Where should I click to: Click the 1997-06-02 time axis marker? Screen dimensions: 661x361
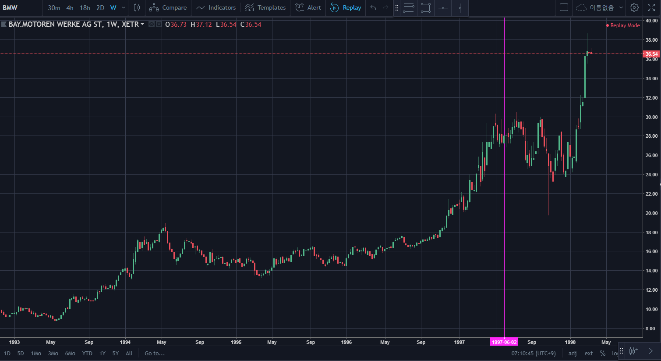tap(504, 342)
